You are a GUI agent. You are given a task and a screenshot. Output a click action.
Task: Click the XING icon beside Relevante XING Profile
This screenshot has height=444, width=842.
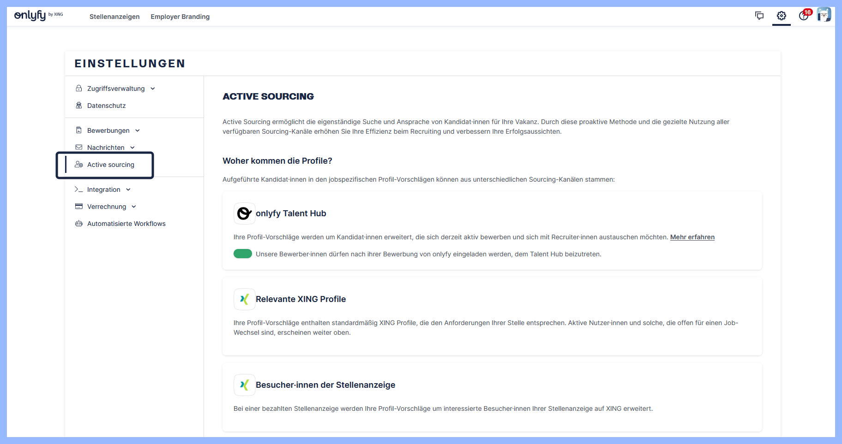pos(245,299)
